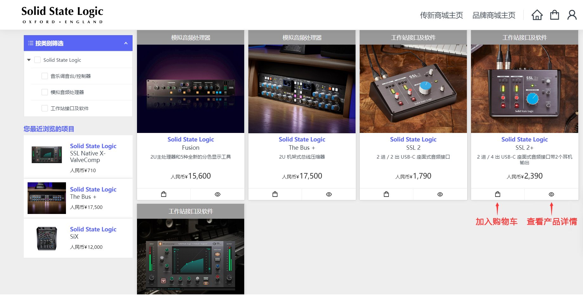Open the shopping bag in header
This screenshot has height=295, width=583.
click(554, 15)
